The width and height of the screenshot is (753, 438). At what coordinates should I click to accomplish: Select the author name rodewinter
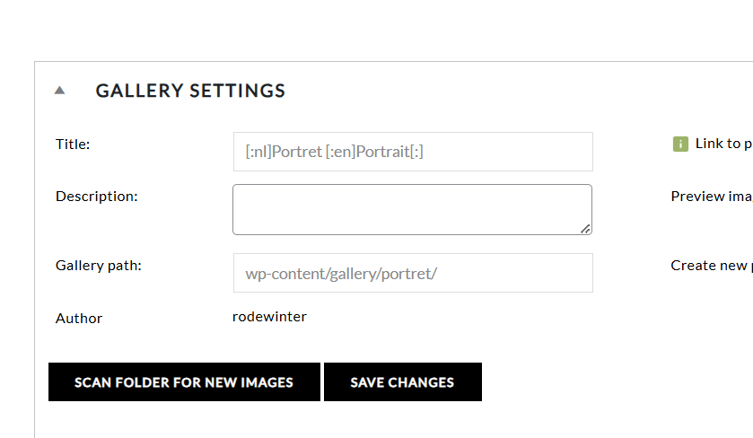coord(269,317)
